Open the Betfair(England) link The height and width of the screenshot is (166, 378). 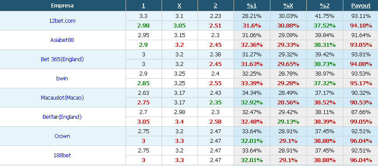click(x=62, y=117)
